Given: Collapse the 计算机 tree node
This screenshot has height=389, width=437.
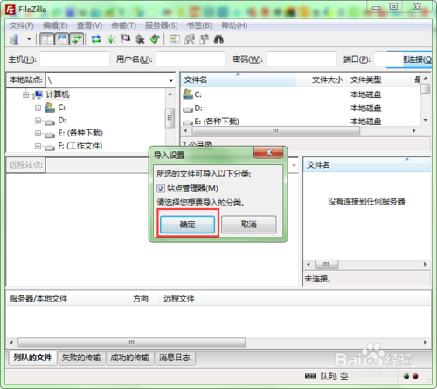Looking at the screenshot, I should coord(25,94).
